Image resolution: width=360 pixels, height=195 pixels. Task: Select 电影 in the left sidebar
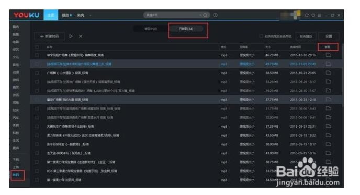click(x=16, y=42)
